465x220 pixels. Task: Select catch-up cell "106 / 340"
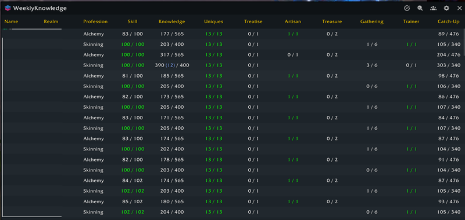tap(449, 86)
